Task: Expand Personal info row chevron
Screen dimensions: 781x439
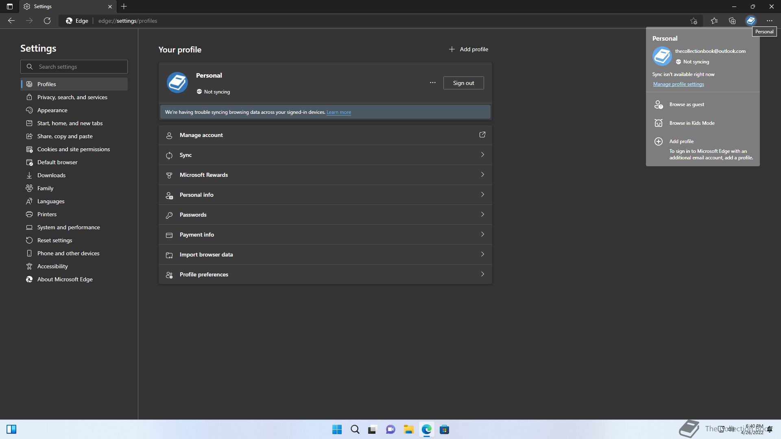Action: pyautogui.click(x=482, y=194)
